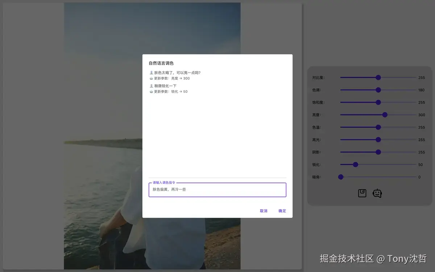Confirm the dialog with the 确定 button

(282, 211)
